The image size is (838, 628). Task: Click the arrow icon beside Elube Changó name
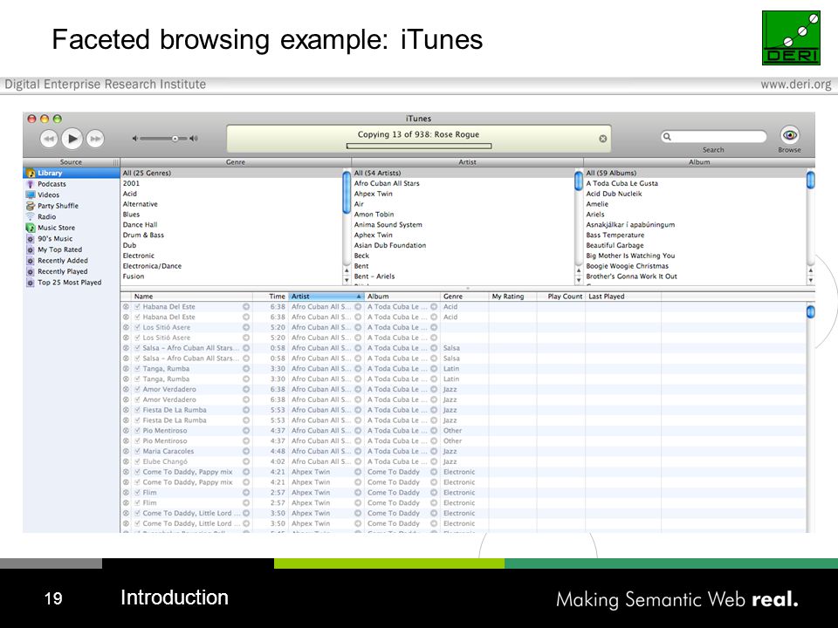pos(246,462)
